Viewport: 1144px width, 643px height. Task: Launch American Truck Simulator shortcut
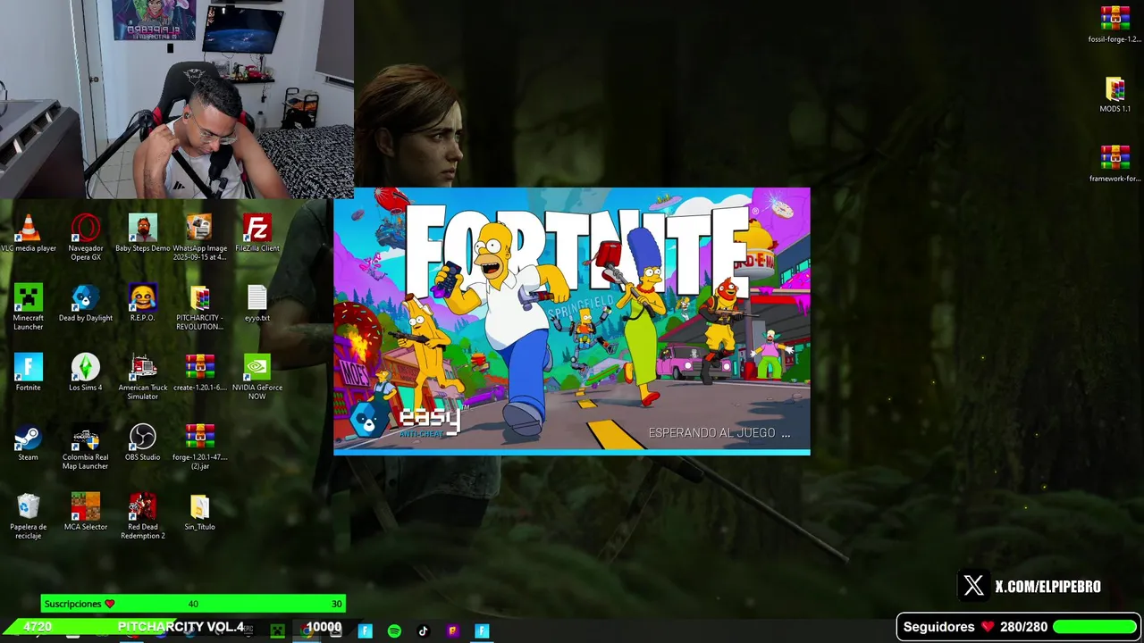(142, 377)
